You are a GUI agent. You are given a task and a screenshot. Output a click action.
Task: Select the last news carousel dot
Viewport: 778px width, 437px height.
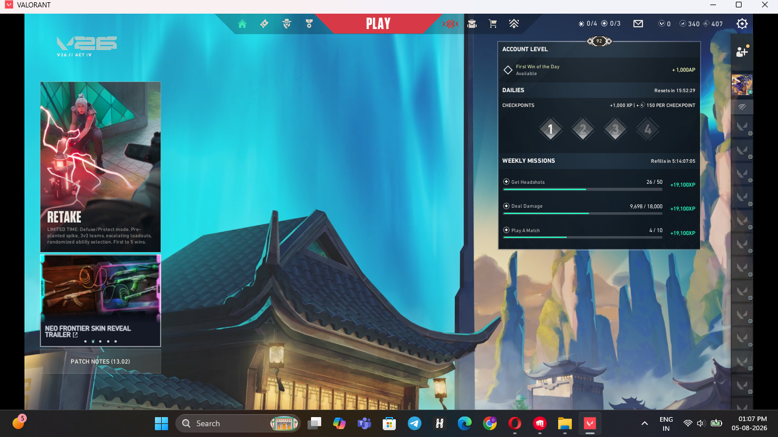pos(116,341)
